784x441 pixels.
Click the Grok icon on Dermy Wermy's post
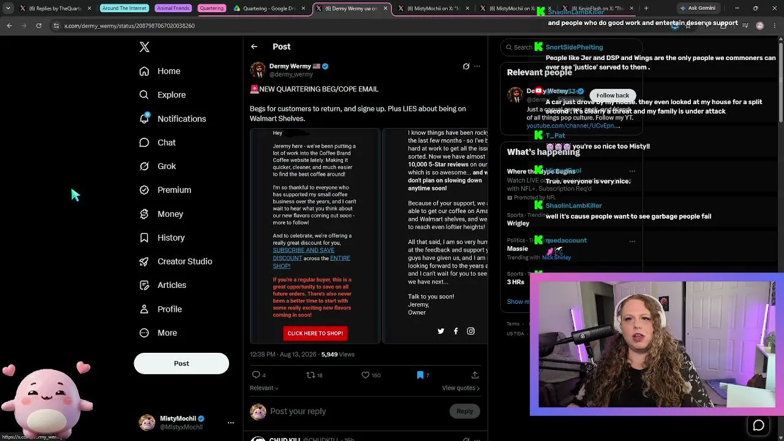pyautogui.click(x=466, y=66)
